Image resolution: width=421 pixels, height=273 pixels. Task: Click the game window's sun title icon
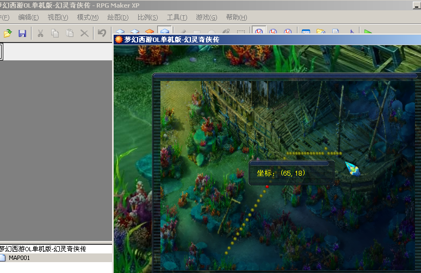point(119,40)
